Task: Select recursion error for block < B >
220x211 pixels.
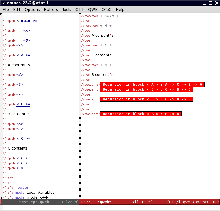Action: coord(141,114)
